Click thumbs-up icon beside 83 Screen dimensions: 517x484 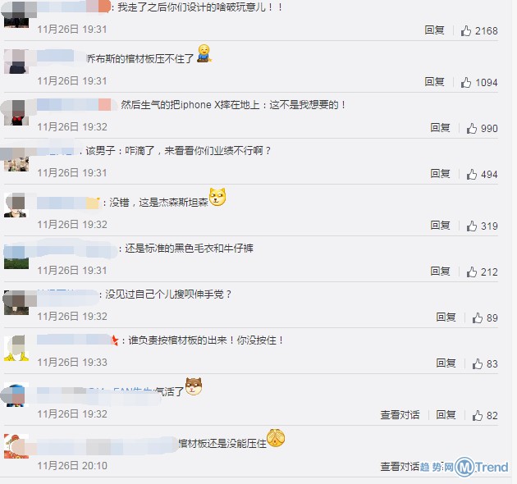(x=477, y=363)
